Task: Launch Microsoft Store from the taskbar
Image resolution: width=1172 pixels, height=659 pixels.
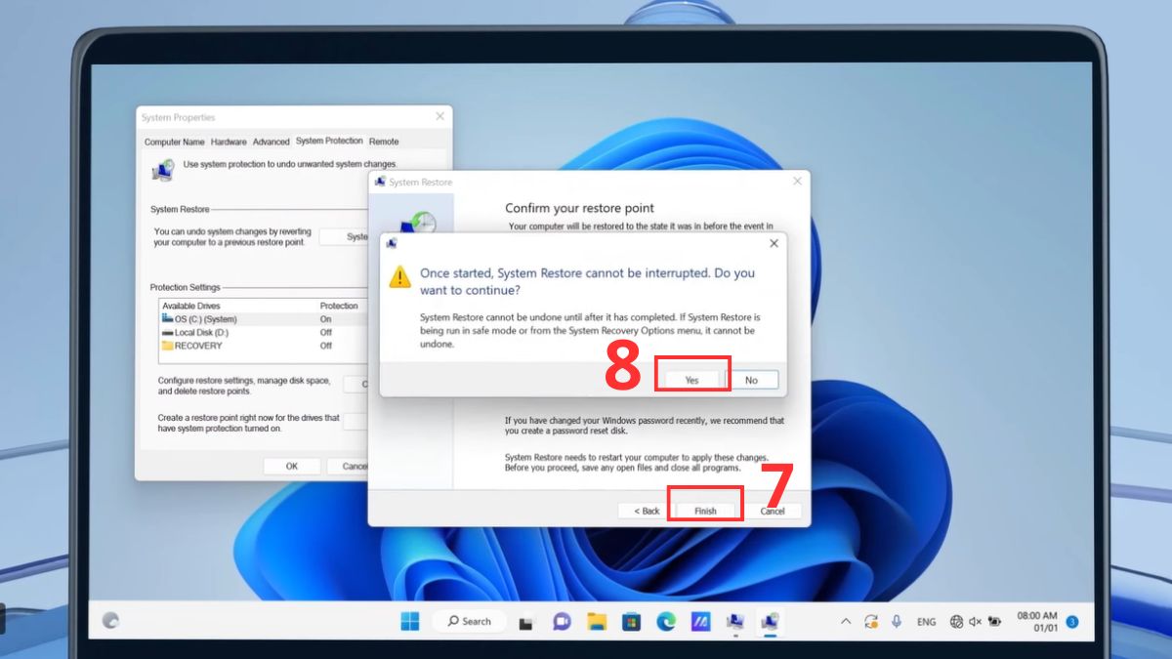Action: (x=631, y=621)
